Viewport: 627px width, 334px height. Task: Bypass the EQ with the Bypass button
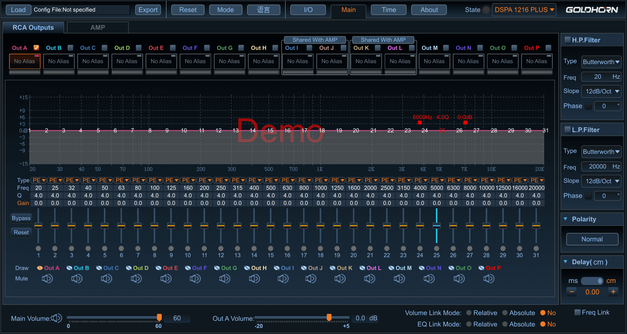point(21,218)
